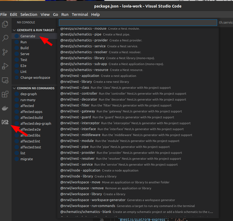Screen dimensions: 233x221
Task: Open the Go menu
Action: coord(55,15)
